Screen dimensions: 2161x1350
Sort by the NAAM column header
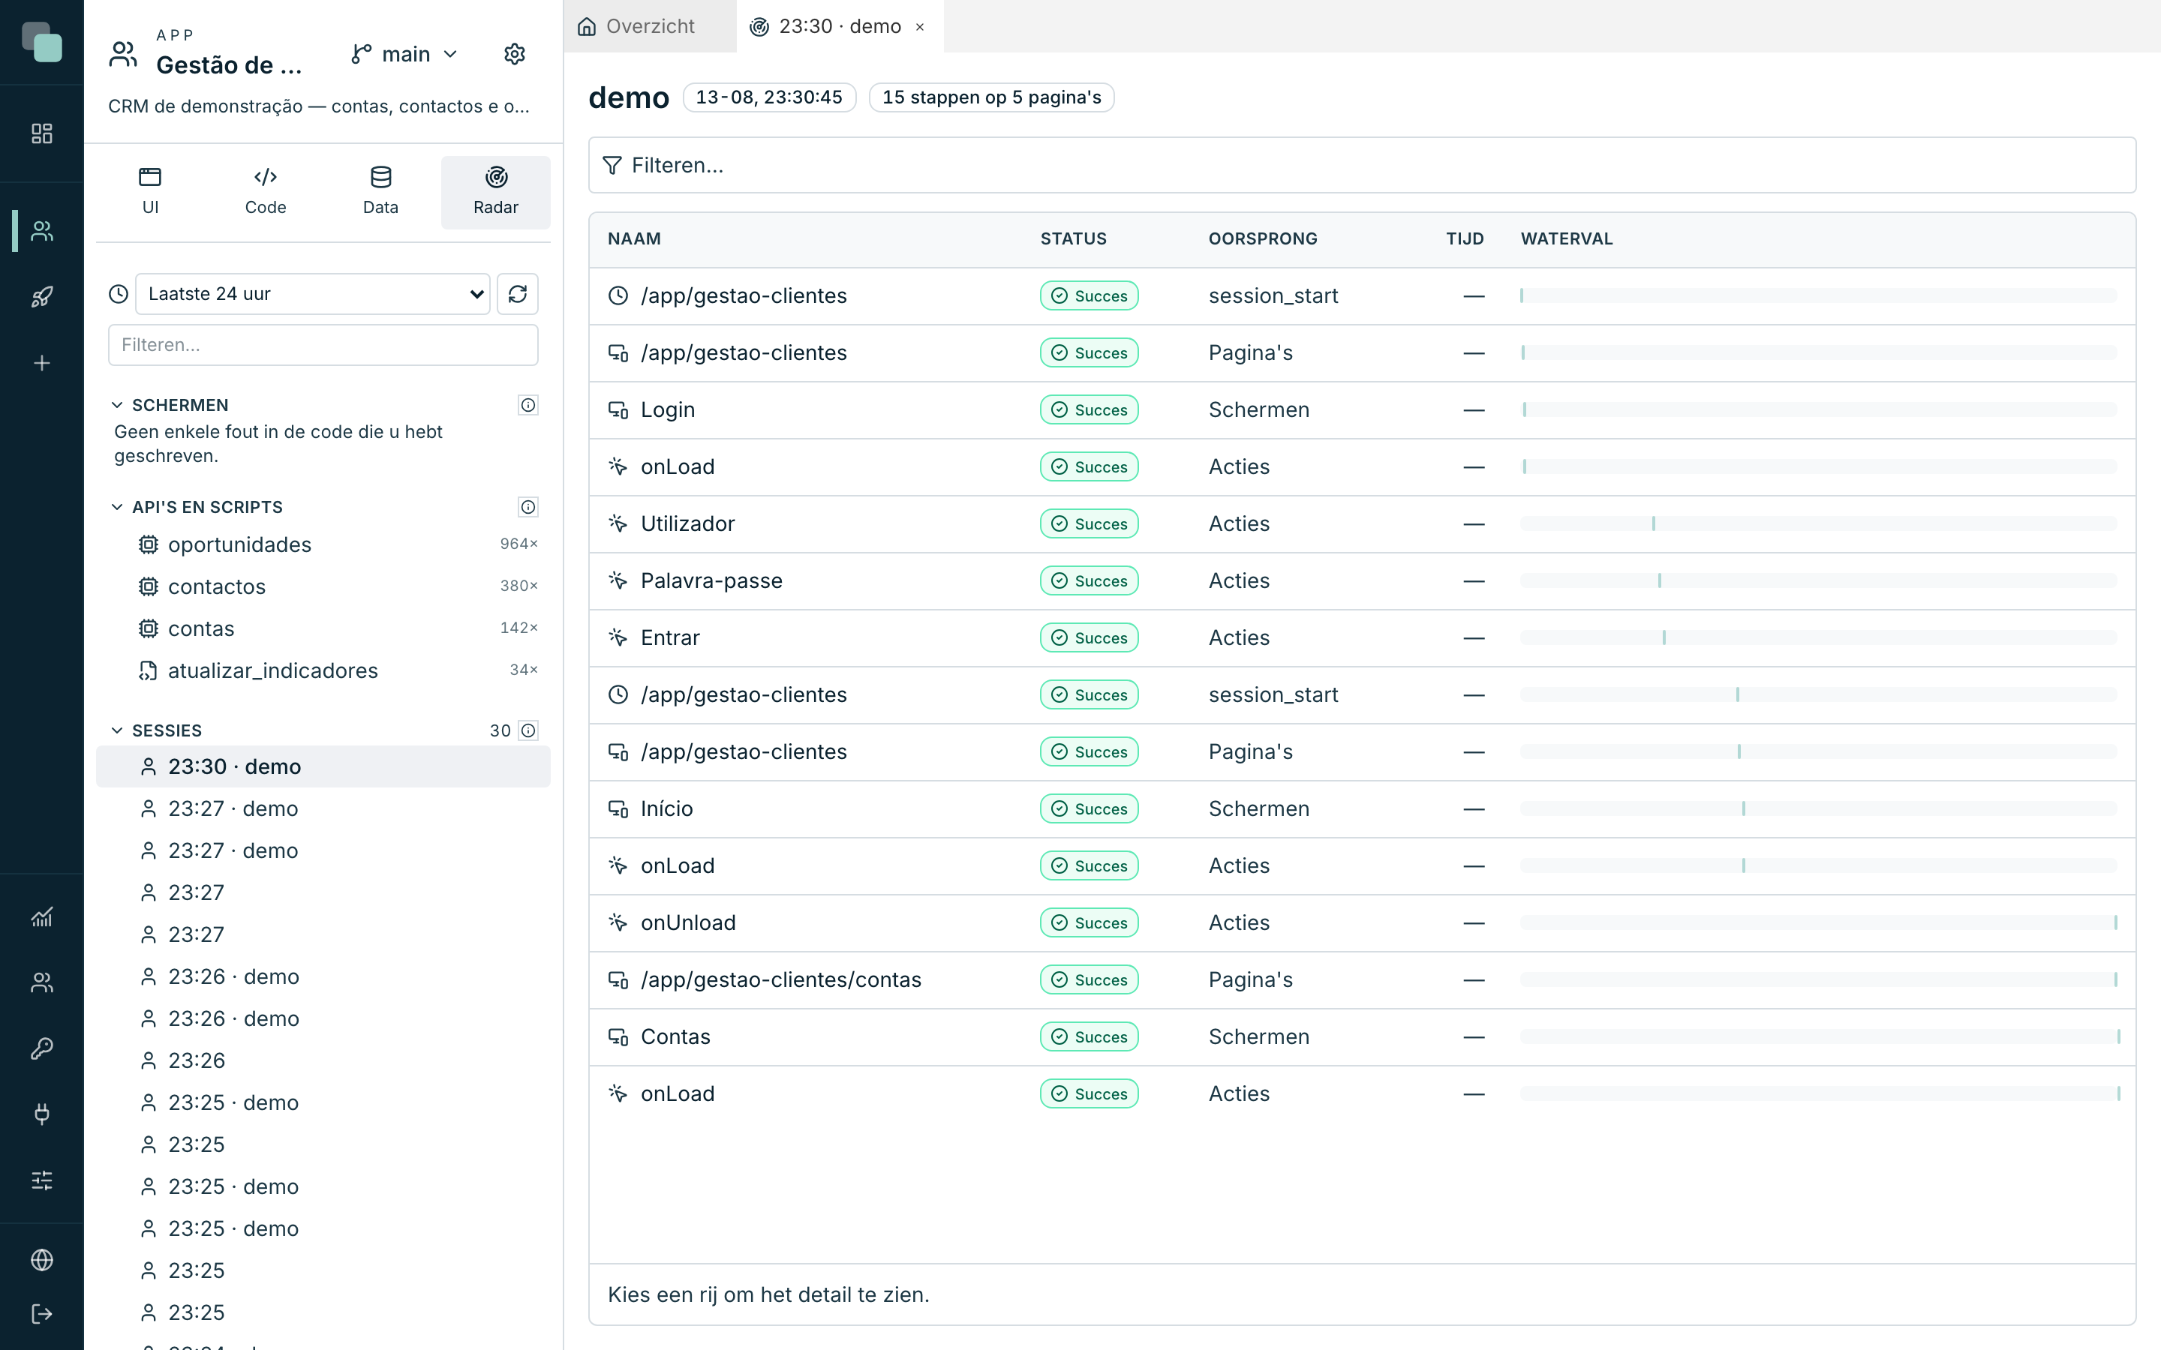click(634, 239)
